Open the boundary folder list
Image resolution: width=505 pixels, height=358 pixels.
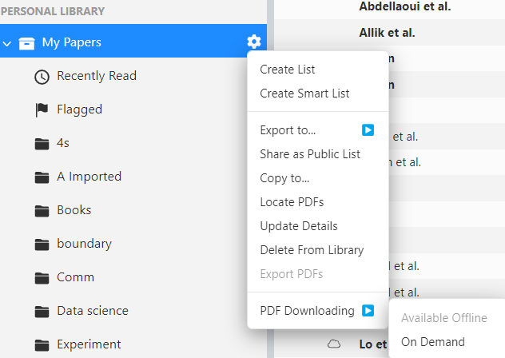pyautogui.click(x=84, y=244)
